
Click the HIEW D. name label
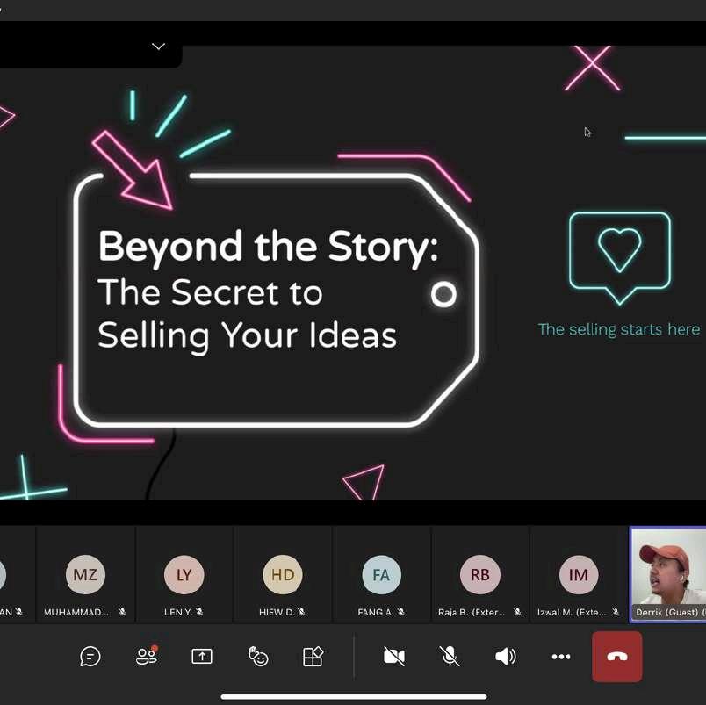277,612
